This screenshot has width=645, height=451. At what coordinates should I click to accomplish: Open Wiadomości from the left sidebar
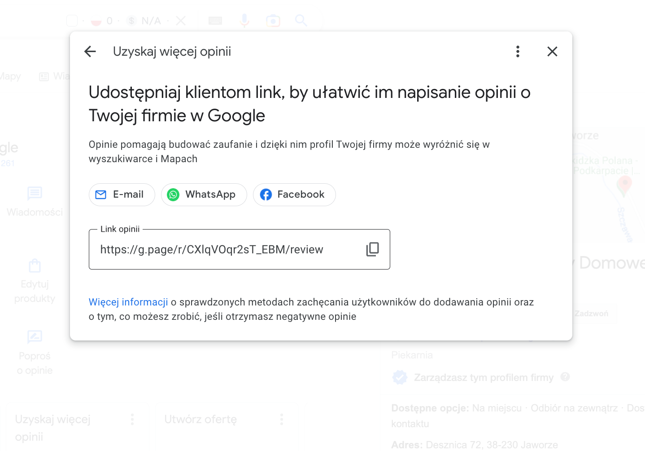coord(35,201)
